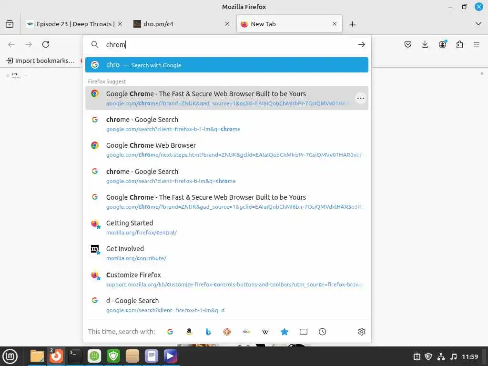Open the Firefox application menu

point(477,44)
